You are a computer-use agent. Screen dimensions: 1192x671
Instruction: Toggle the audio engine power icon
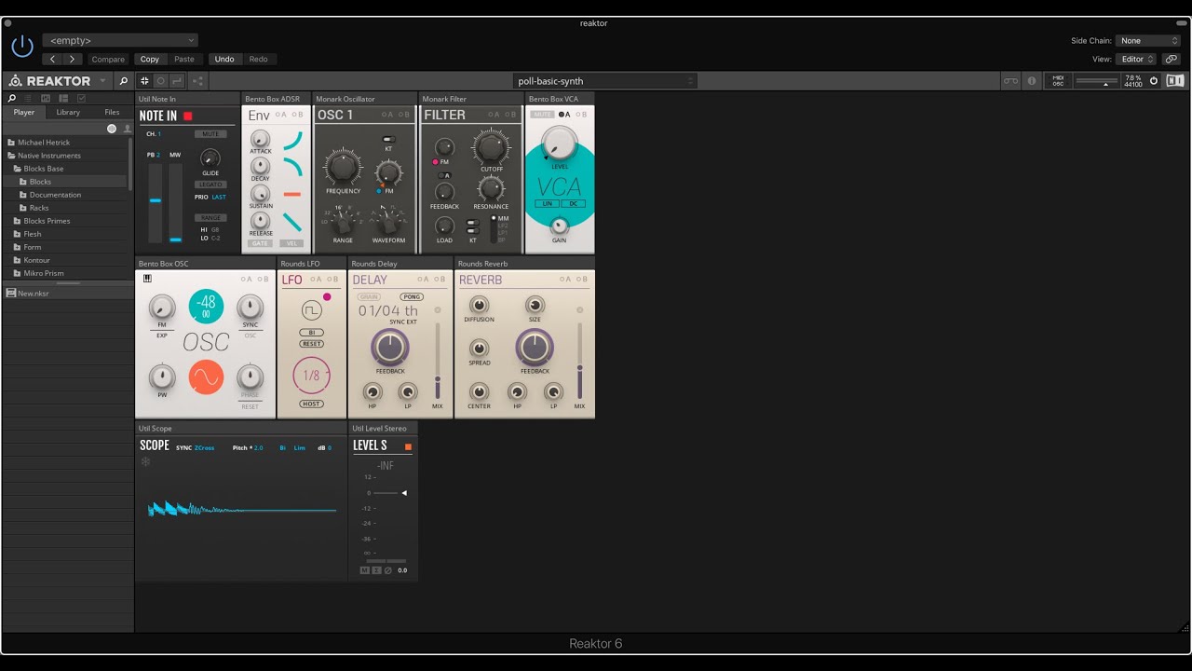click(x=1154, y=81)
